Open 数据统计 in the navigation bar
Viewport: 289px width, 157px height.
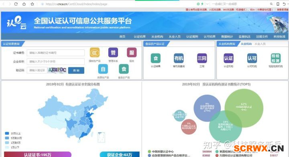click(227, 37)
